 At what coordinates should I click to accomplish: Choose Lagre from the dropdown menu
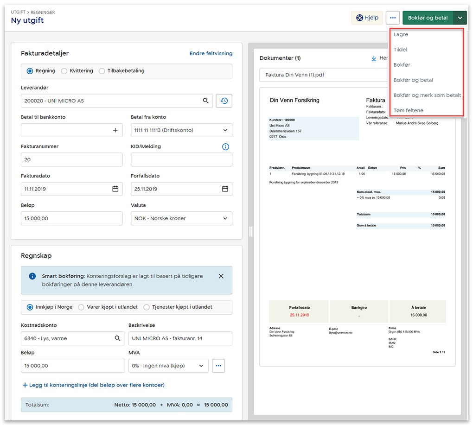click(401, 34)
